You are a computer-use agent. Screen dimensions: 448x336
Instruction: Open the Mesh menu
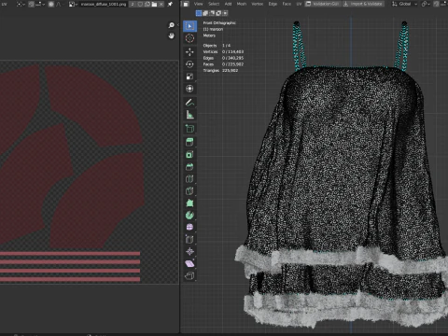click(242, 4)
